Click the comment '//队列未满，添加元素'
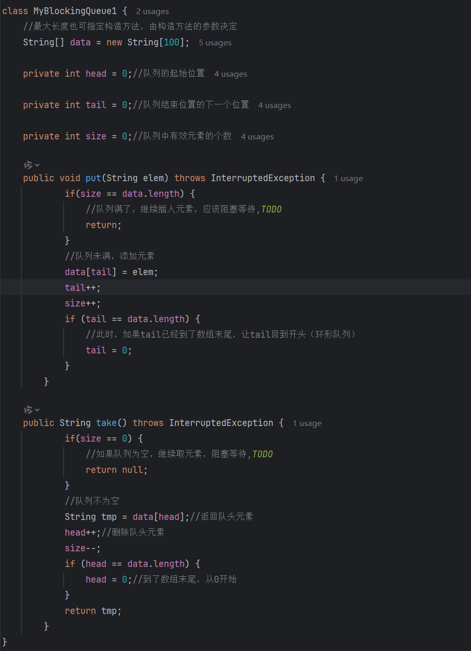Image resolution: width=471 pixels, height=651 pixels. click(110, 256)
